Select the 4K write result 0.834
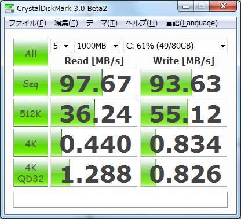This screenshot has width=241, height=219. point(184,143)
